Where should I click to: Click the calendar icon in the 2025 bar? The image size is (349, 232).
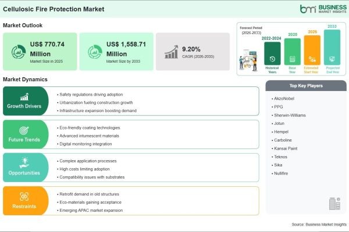292,59
